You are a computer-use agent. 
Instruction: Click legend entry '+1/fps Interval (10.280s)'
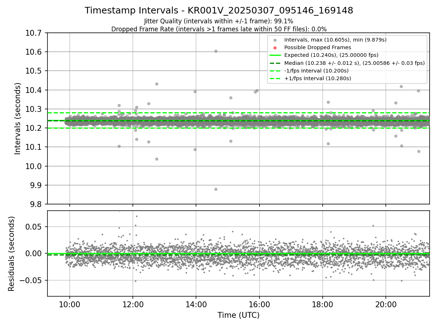tap(318, 78)
